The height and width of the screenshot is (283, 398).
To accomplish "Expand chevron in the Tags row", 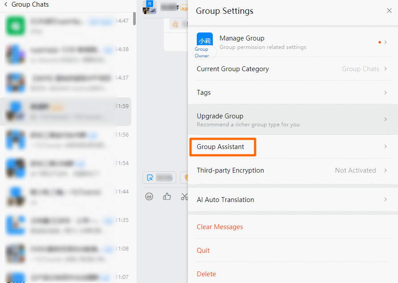I will point(385,93).
